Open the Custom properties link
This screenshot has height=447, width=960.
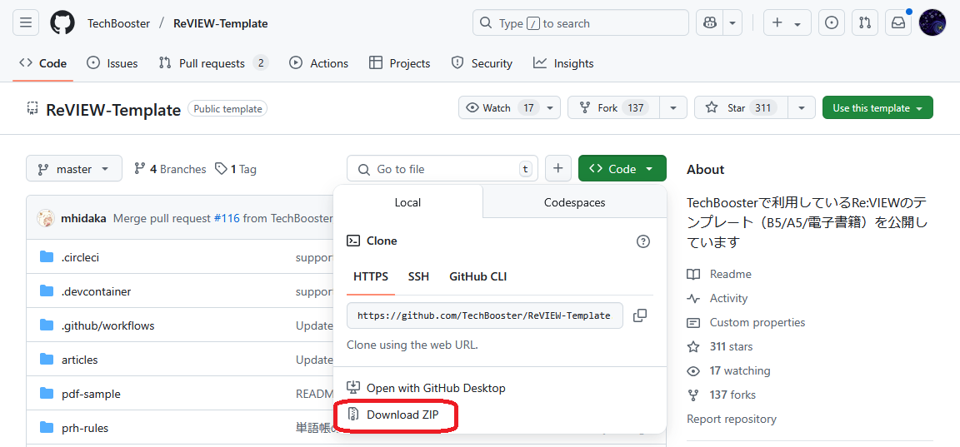747,322
